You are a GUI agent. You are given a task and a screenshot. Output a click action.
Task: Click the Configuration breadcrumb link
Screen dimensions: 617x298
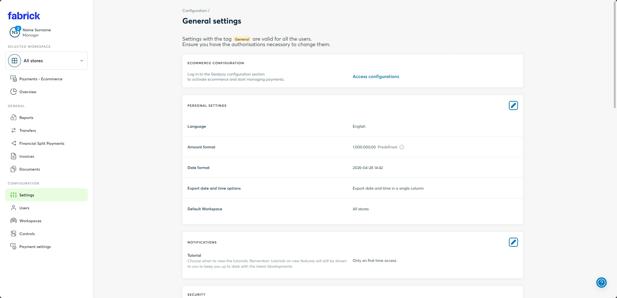coord(195,11)
